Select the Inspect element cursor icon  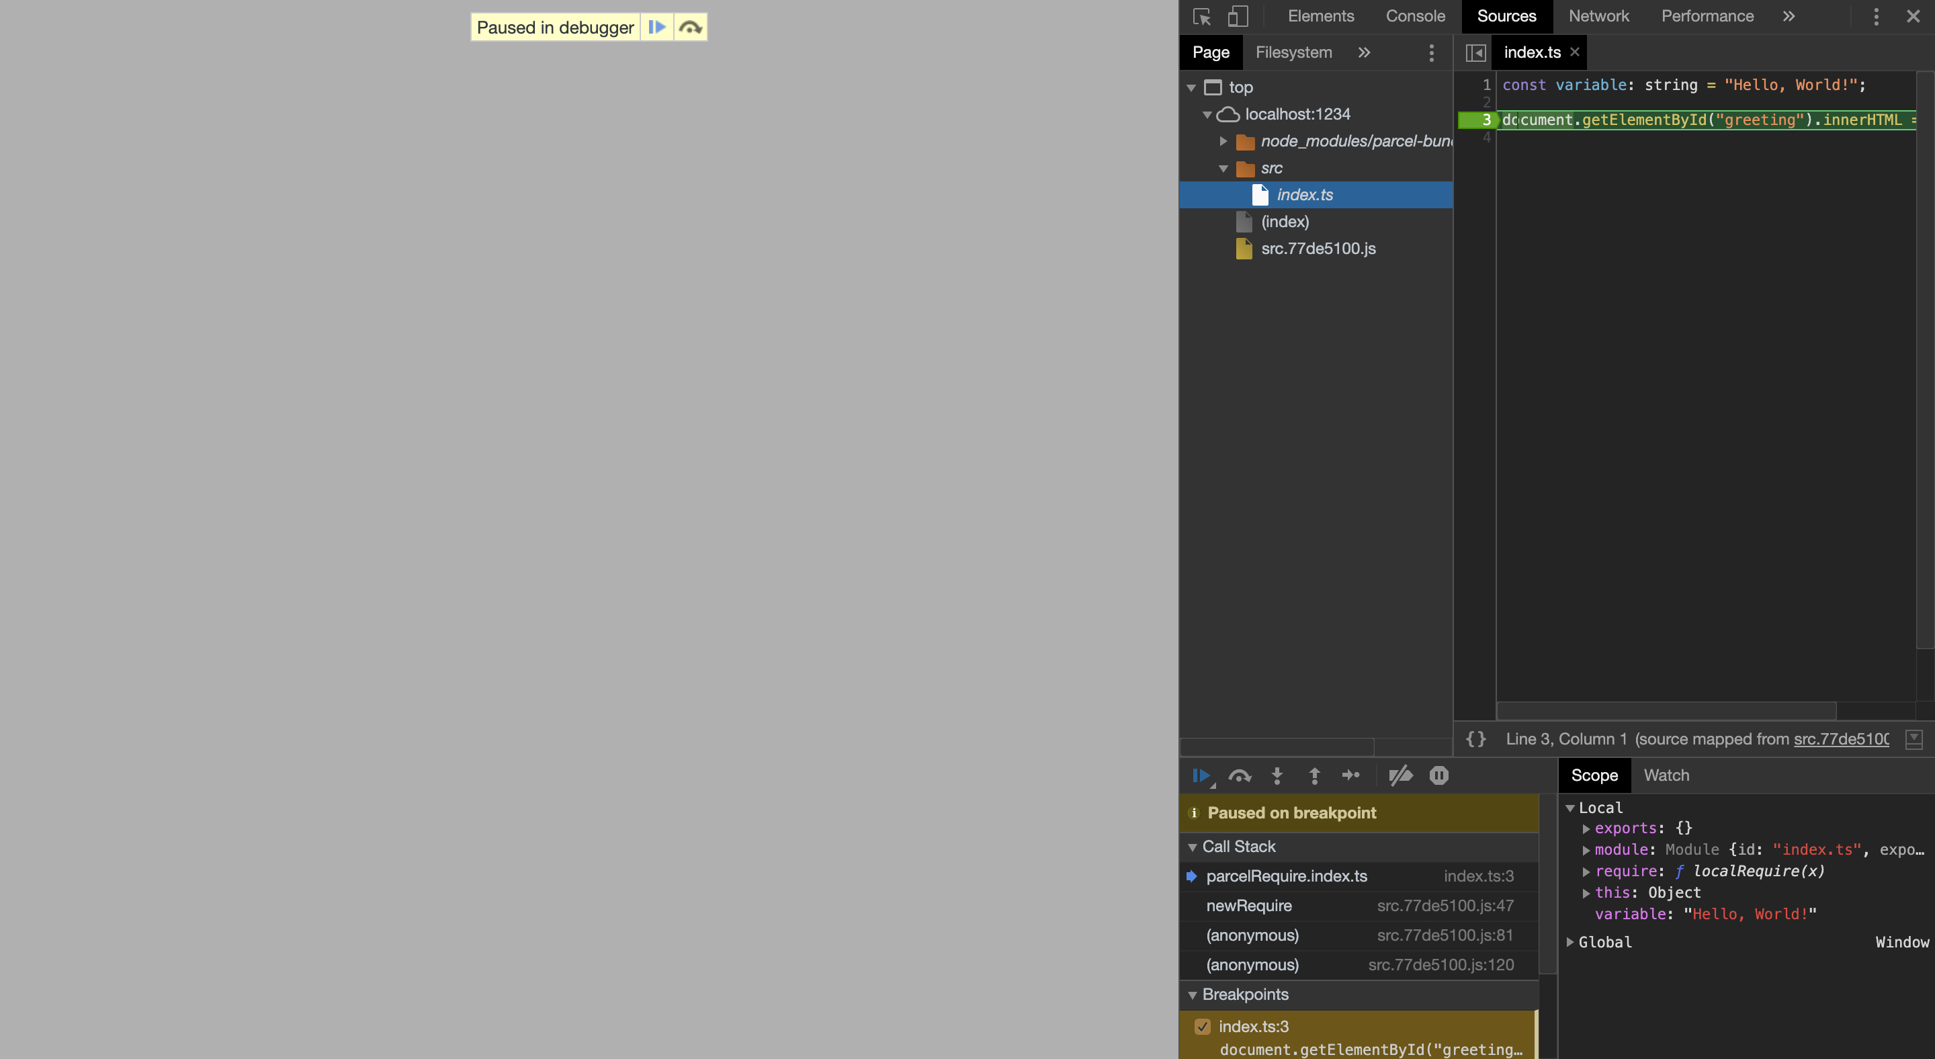[x=1203, y=15]
